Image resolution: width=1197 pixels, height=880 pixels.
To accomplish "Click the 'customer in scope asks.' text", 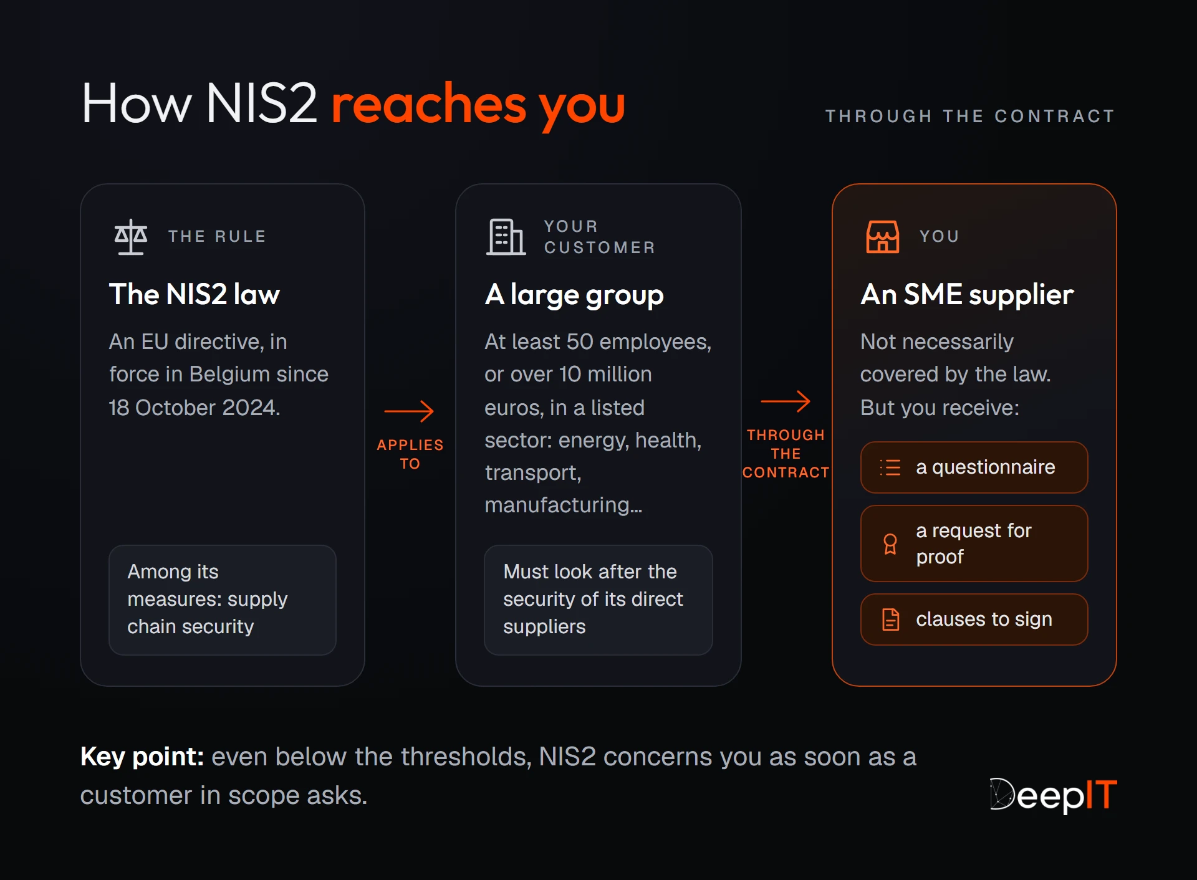I will [x=224, y=796].
